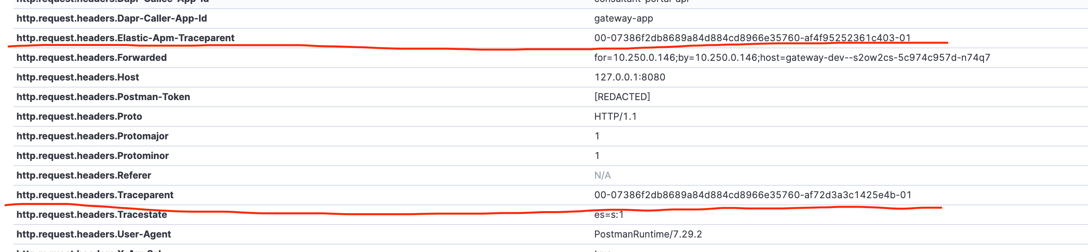Select the http.request.headers.Traceparent field name

tap(95, 195)
